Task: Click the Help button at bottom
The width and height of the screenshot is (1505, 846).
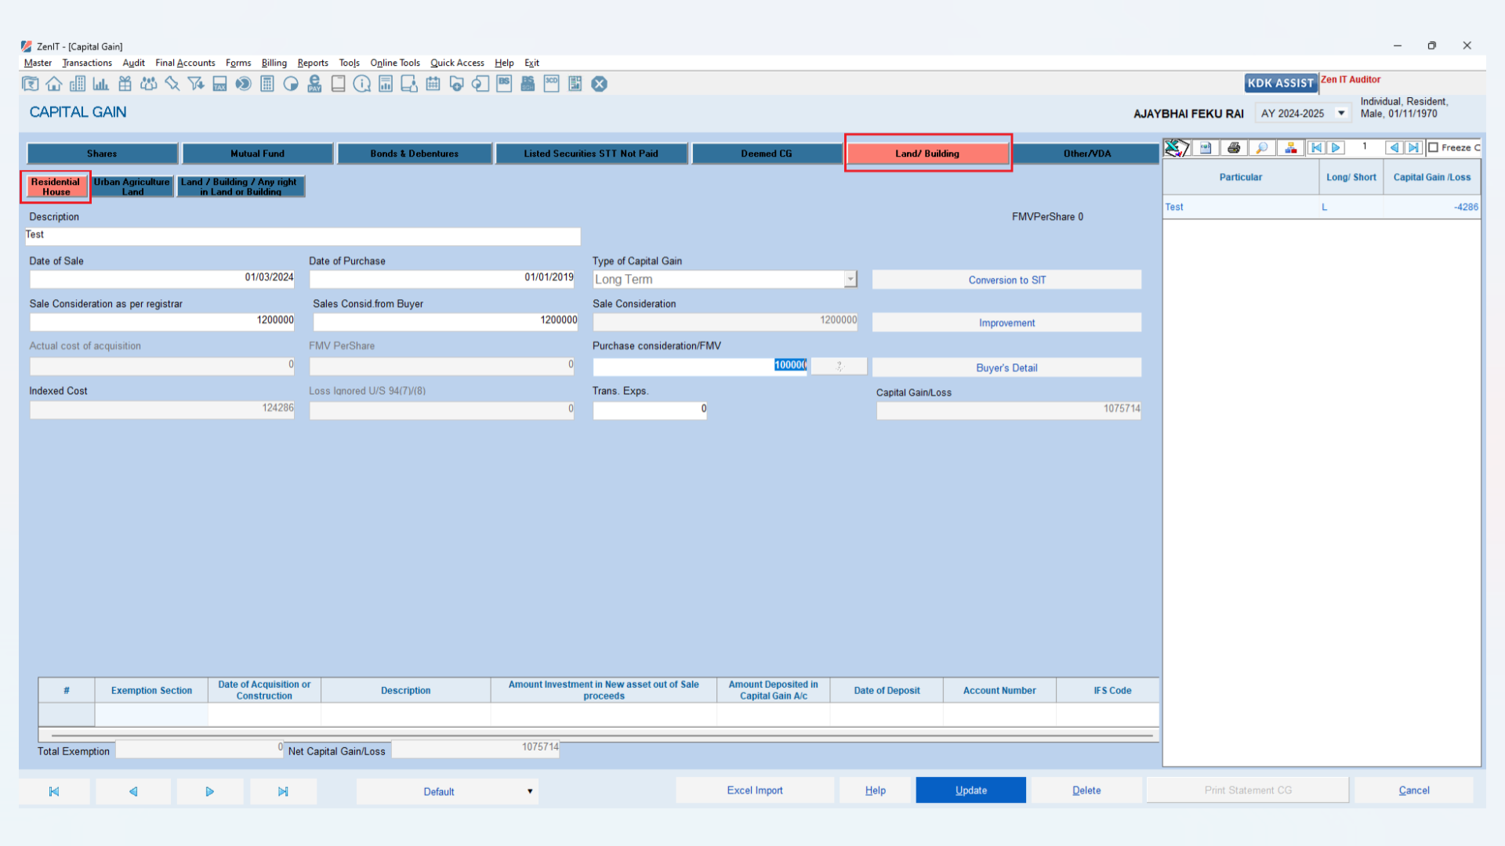Action: (x=875, y=790)
